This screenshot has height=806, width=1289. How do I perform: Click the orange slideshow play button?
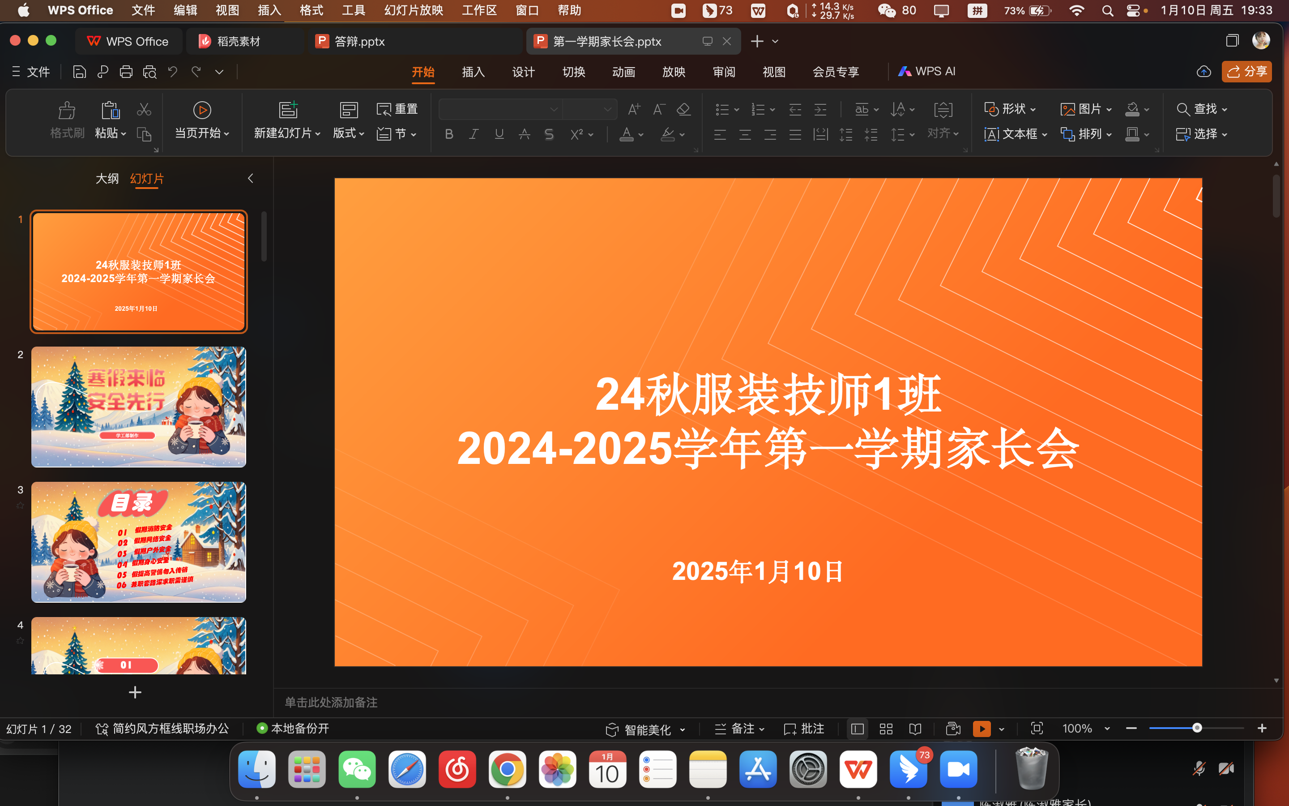tap(981, 729)
